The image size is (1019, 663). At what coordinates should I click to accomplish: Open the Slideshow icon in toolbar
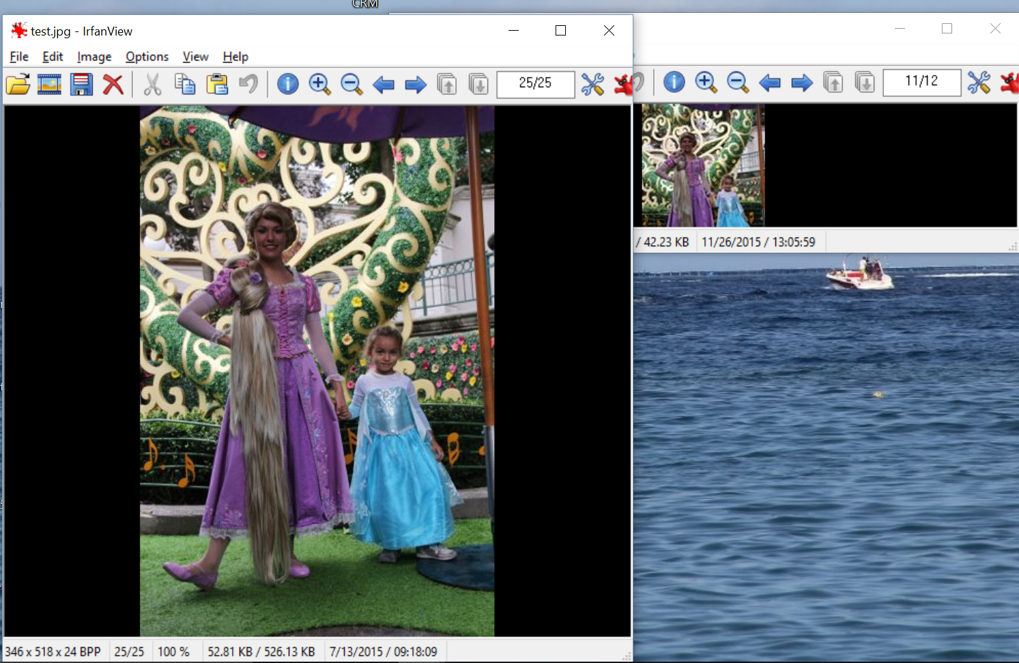49,85
